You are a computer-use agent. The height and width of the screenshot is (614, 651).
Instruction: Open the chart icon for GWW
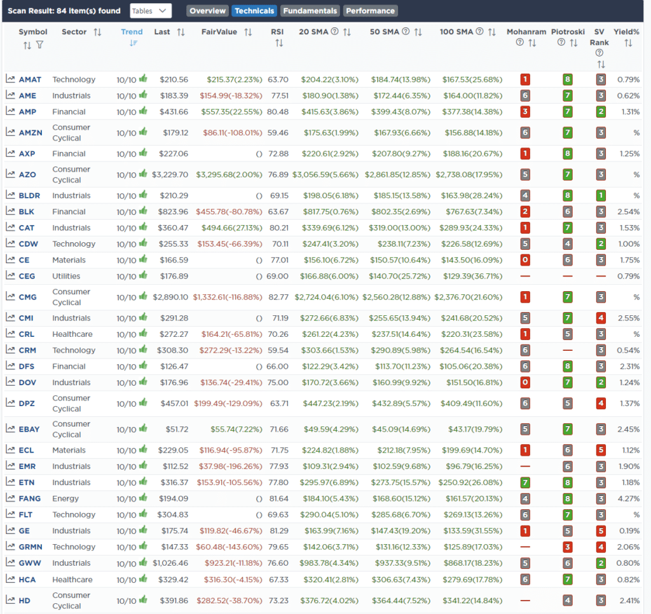pos(10,563)
